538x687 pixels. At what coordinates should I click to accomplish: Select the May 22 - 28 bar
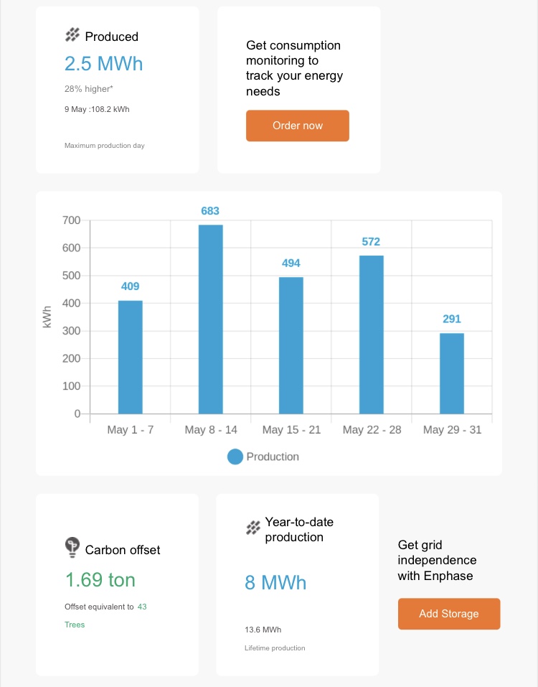(x=372, y=335)
